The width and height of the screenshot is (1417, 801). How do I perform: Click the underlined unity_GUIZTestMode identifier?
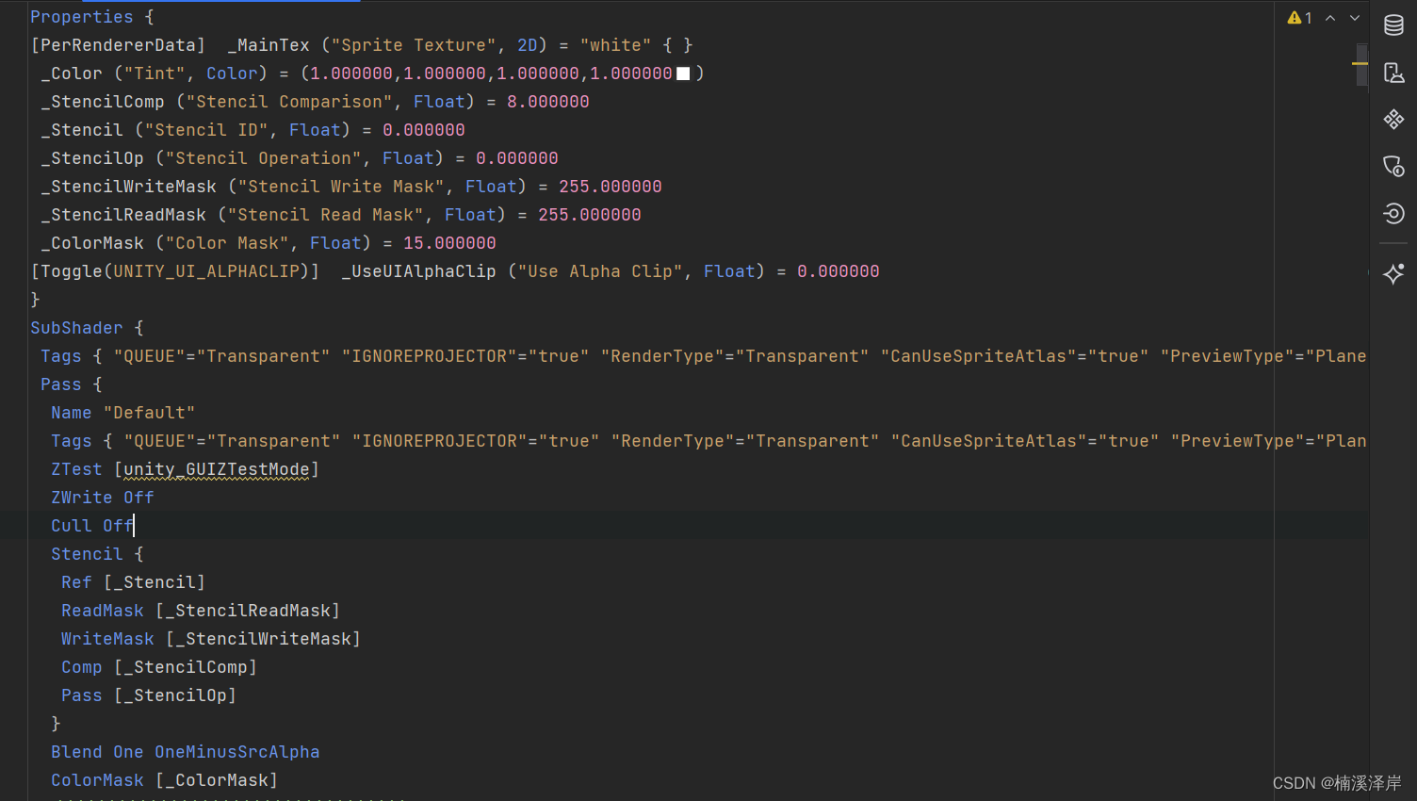pos(217,469)
